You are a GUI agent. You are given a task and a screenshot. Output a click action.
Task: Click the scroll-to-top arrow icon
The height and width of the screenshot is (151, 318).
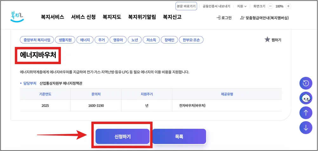coord(306,113)
